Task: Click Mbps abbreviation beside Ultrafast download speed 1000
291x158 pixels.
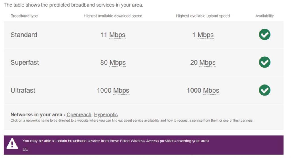Action: (121, 91)
